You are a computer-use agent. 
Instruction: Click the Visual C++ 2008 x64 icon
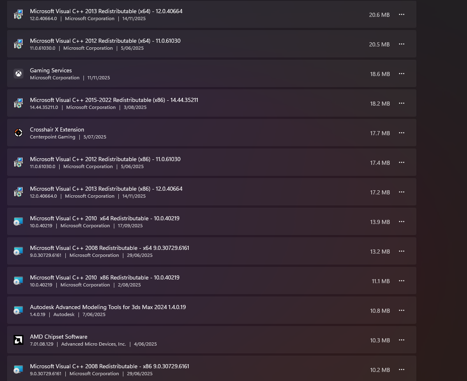click(18, 251)
